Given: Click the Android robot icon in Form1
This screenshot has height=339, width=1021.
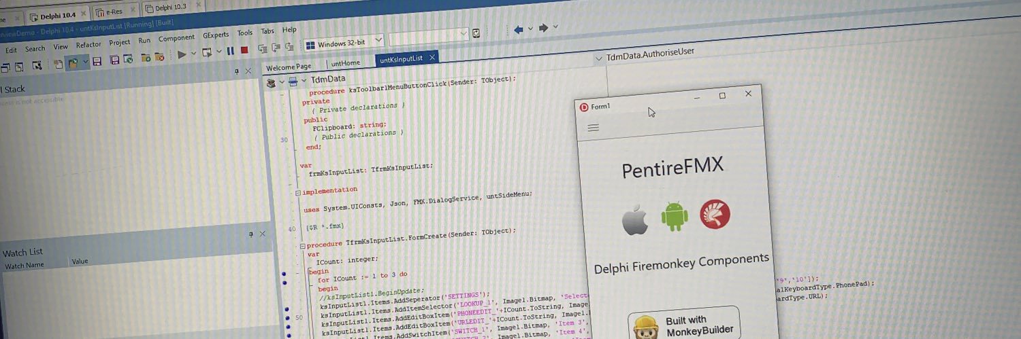Looking at the screenshot, I should click(675, 217).
